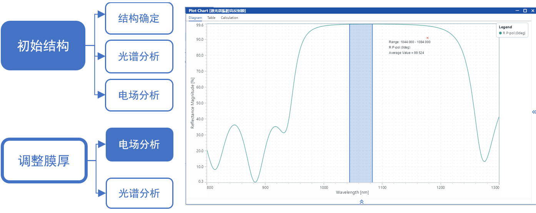
Task: Expand the right side panel double chevron
Action: [x=534, y=112]
